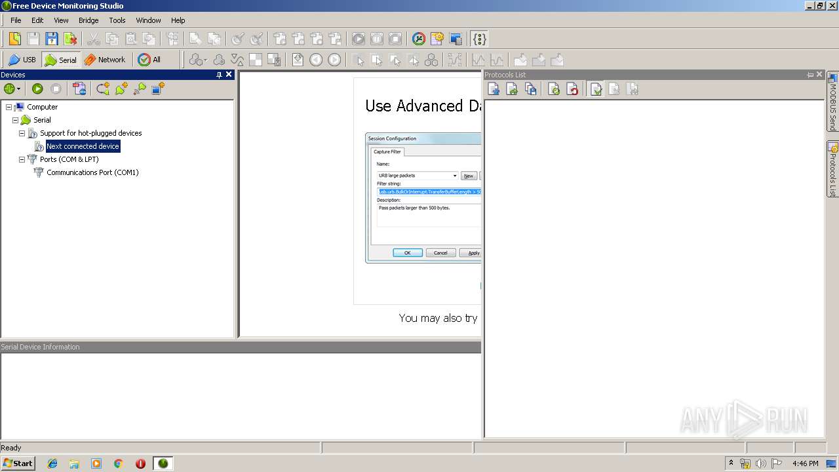Image resolution: width=839 pixels, height=472 pixels.
Task: Click first Protocols List import document icon
Action: click(x=494, y=89)
